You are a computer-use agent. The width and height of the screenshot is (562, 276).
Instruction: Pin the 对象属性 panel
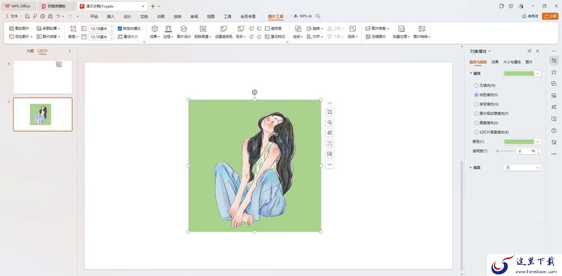click(529, 51)
